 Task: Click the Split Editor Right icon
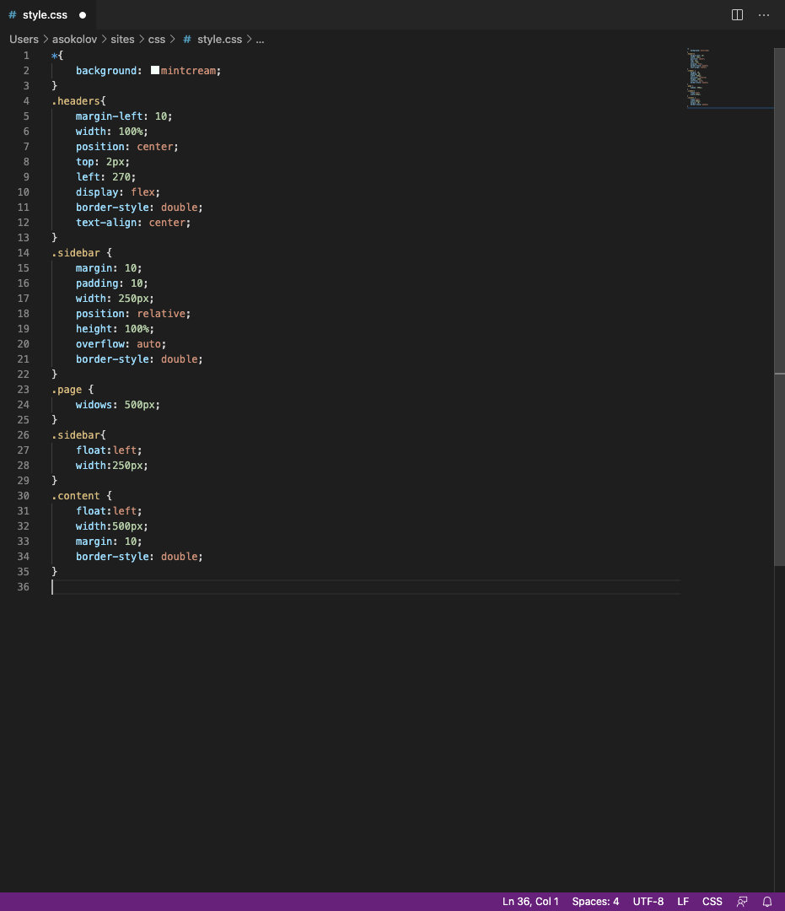737,15
